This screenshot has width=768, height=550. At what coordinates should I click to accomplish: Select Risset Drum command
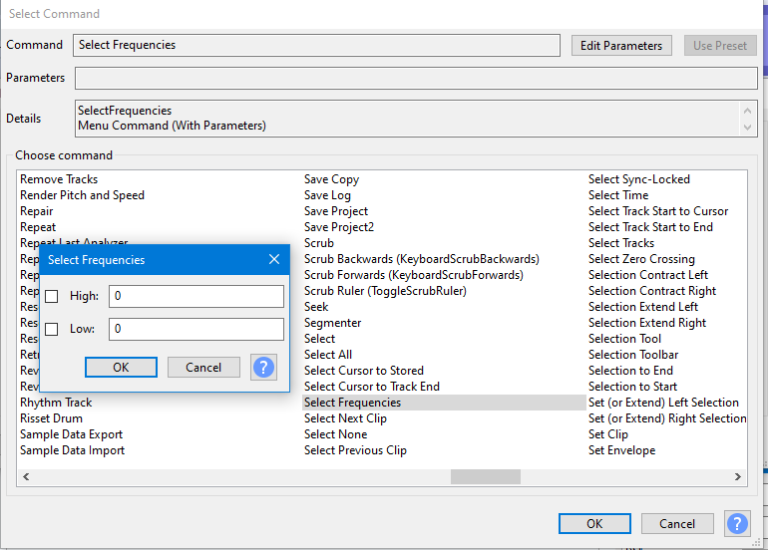[52, 418]
